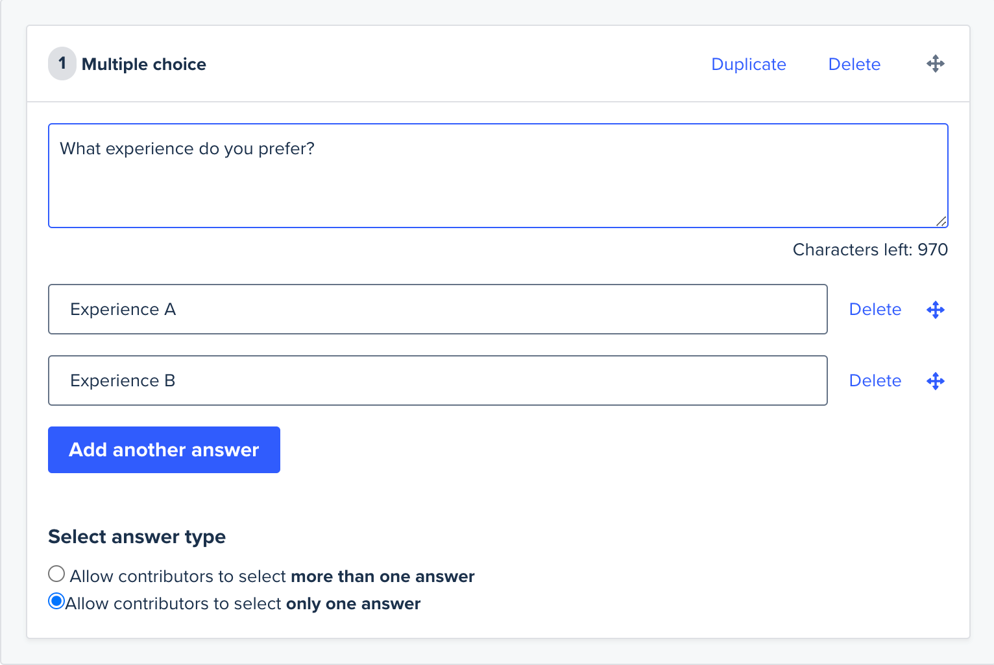Select 'only one answer' radio option
Viewport: 994px width, 665px height.
point(56,601)
